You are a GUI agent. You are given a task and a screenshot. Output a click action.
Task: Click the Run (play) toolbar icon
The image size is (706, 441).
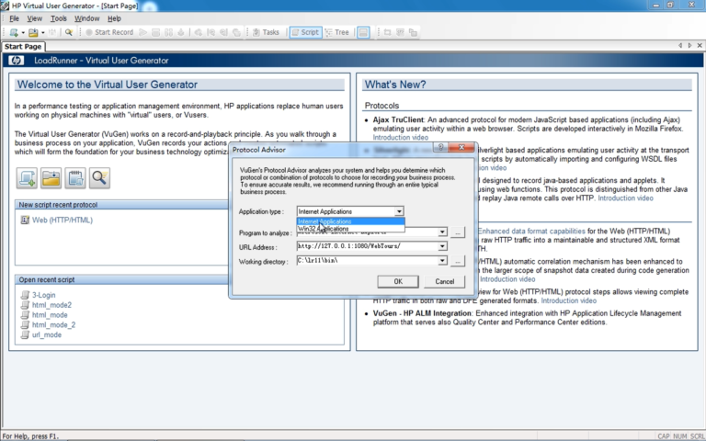(x=142, y=32)
